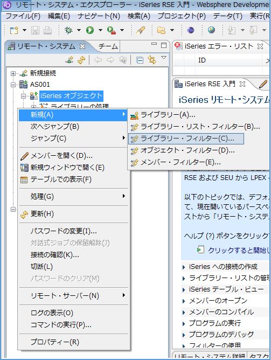Click the External Tools run icon
Image resolution: width=271 pixels, height=360 pixels.
[x=112, y=30]
